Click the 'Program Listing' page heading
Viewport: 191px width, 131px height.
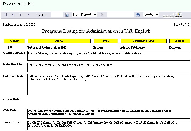[x=18, y=4]
